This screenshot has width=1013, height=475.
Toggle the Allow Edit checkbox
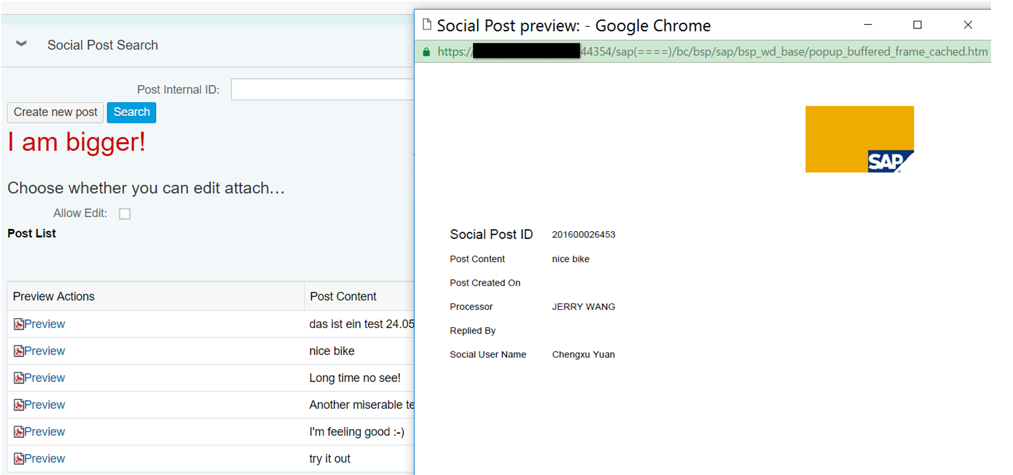(x=125, y=214)
